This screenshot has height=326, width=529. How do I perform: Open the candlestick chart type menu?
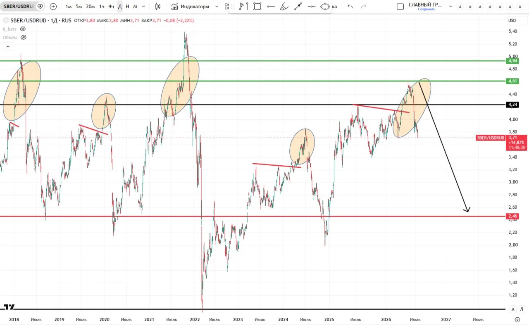158,7
